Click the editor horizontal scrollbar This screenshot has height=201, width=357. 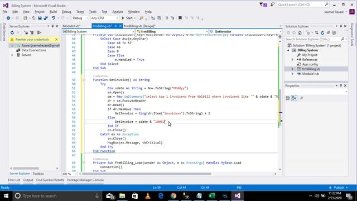[x=146, y=174]
